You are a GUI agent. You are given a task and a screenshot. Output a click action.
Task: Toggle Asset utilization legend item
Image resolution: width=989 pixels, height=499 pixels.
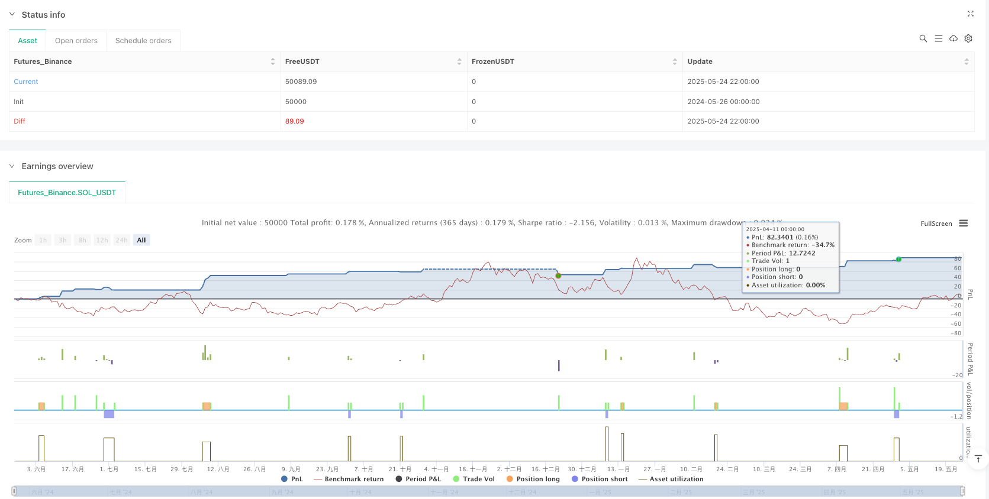pyautogui.click(x=671, y=479)
